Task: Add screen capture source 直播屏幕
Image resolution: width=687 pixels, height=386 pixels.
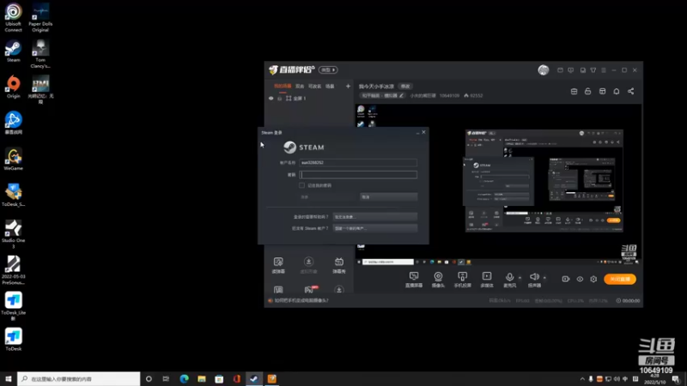Action: (414, 280)
